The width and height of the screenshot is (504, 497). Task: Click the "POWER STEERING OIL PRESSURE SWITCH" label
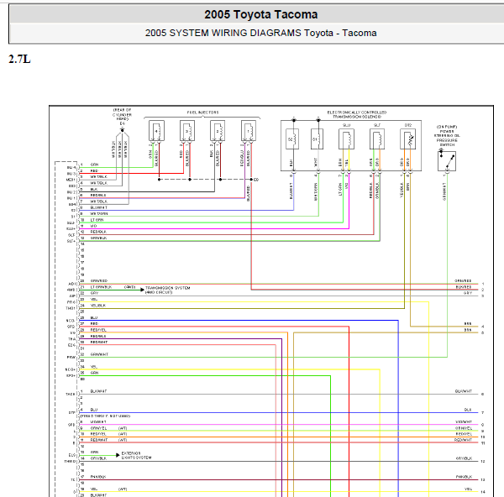point(447,138)
